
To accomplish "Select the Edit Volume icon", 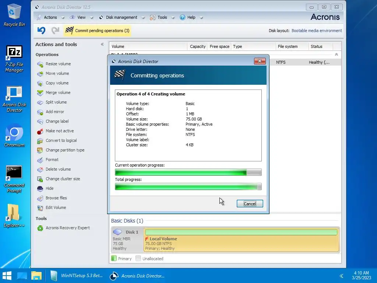I will pyautogui.click(x=40, y=208).
